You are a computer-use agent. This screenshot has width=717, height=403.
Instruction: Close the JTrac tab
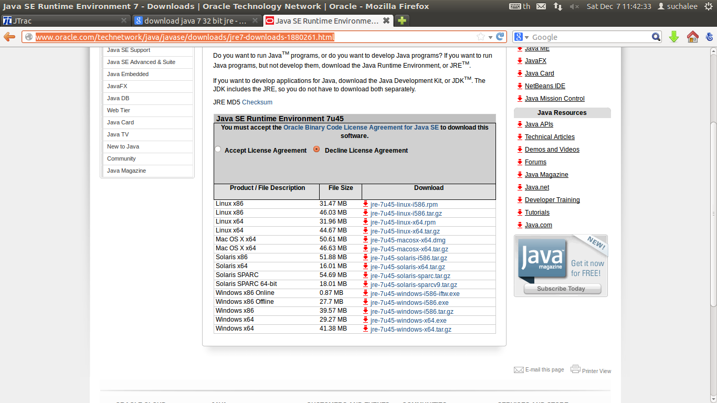pyautogui.click(x=124, y=21)
